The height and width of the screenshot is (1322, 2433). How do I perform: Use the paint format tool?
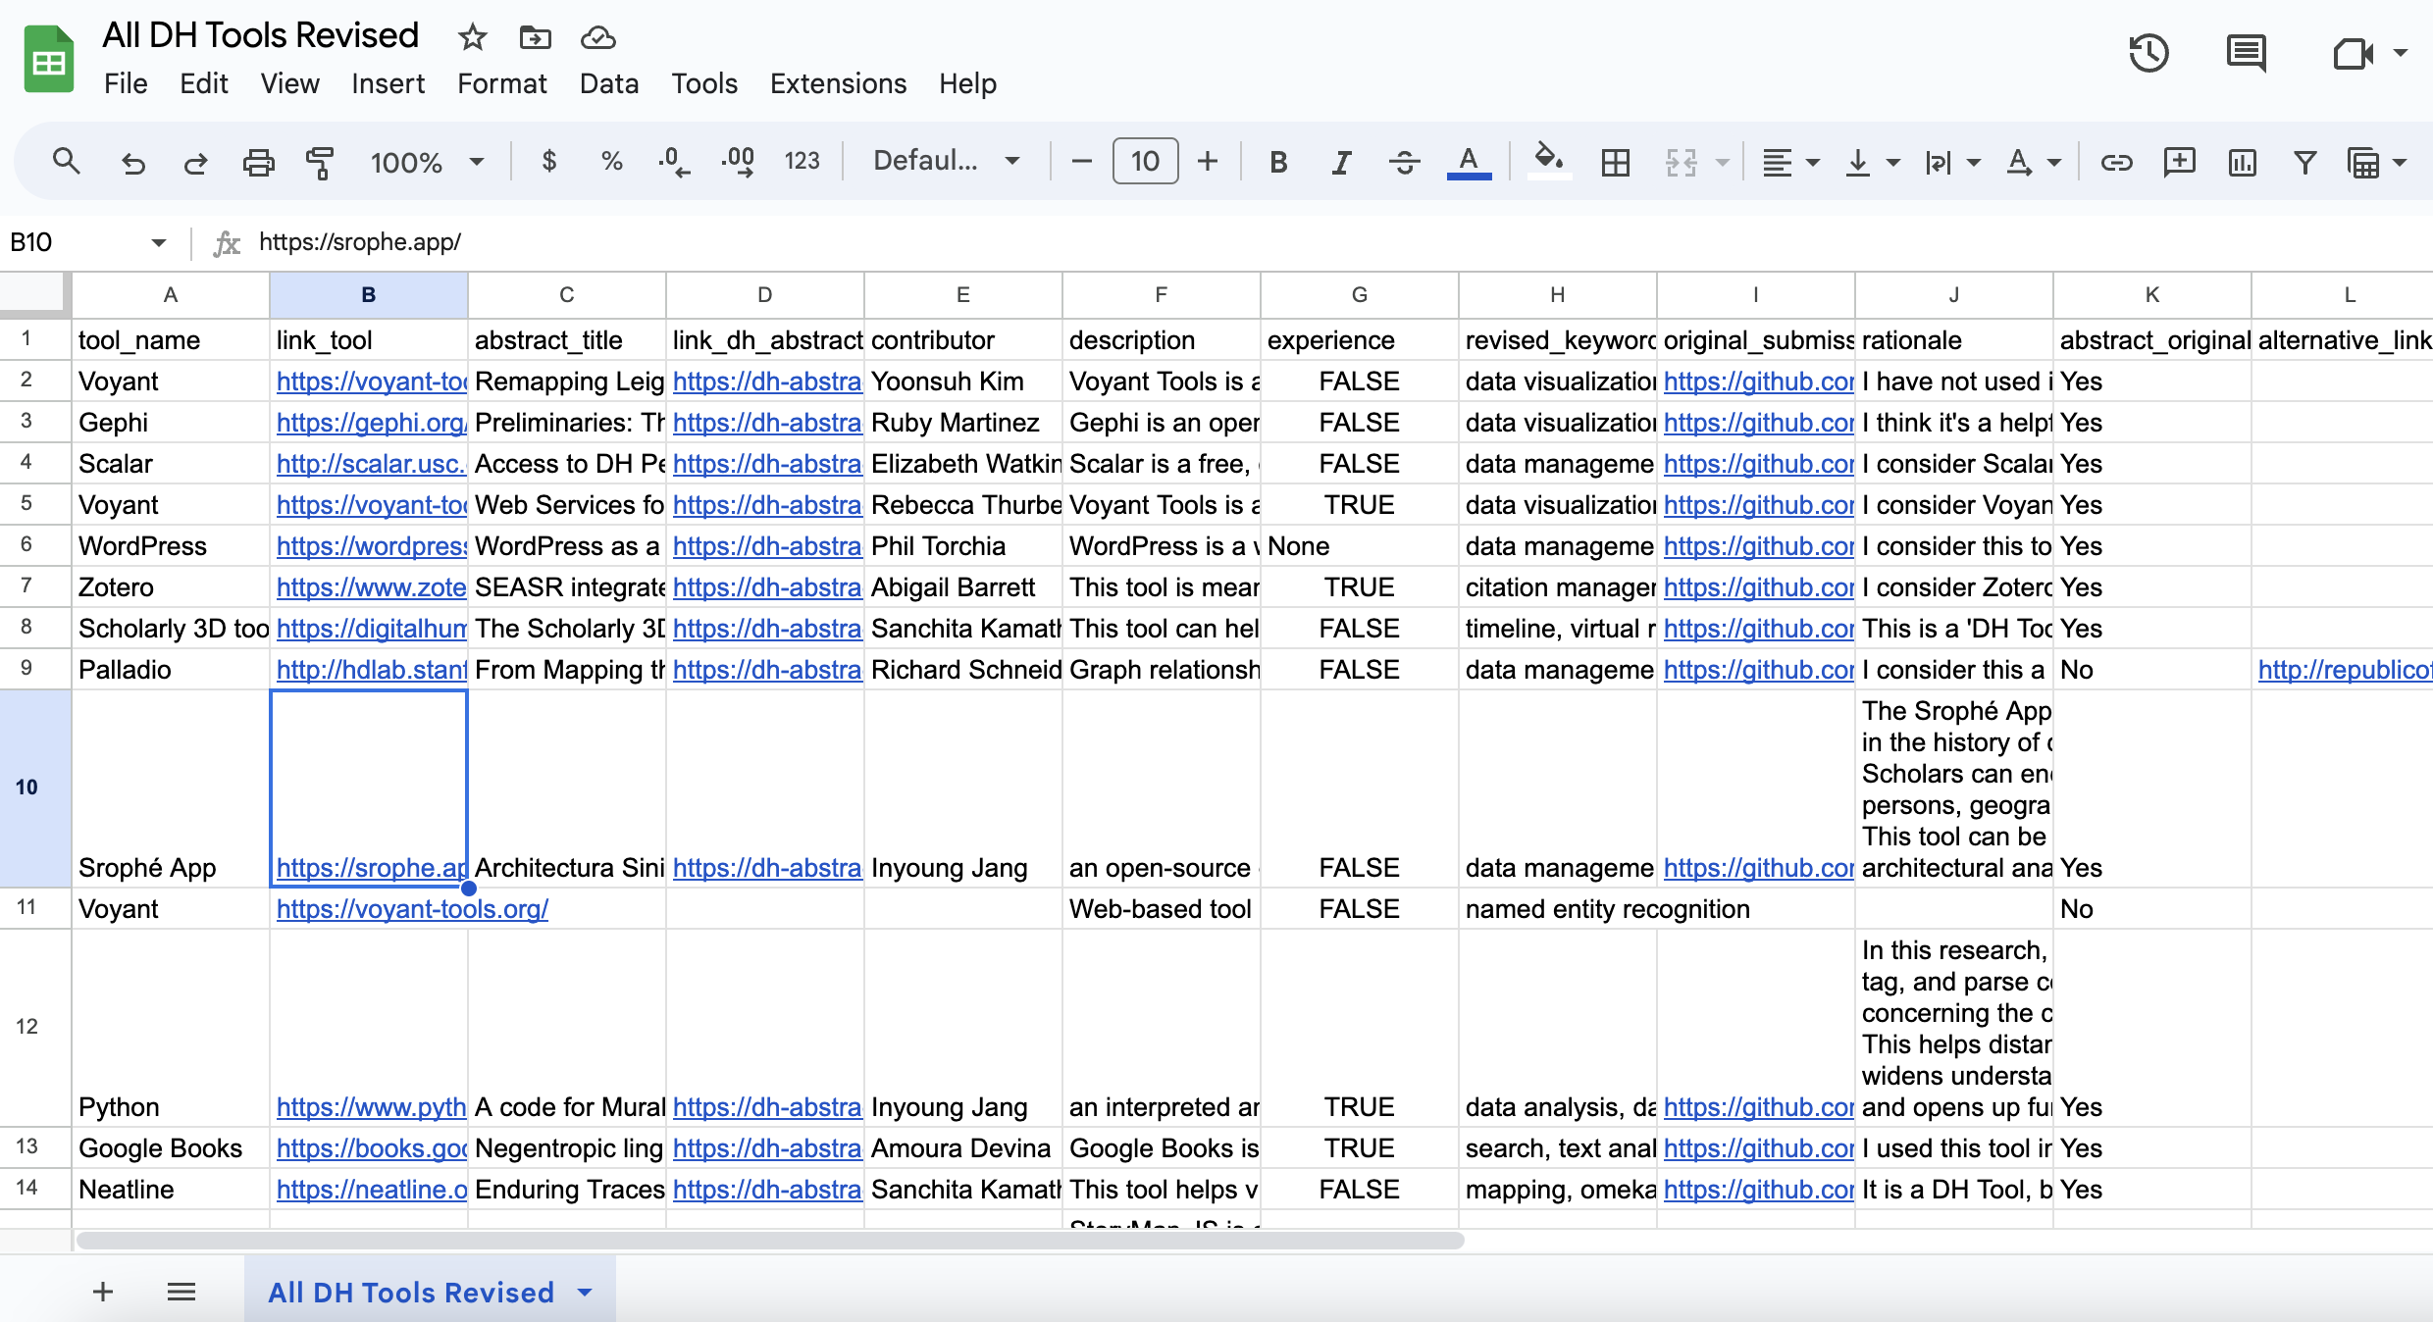[319, 161]
